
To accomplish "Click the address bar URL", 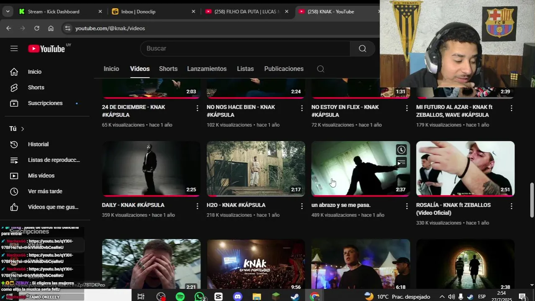I will 110,28.
